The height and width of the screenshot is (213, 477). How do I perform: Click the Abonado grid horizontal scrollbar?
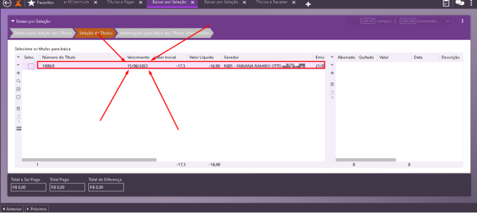(366, 160)
